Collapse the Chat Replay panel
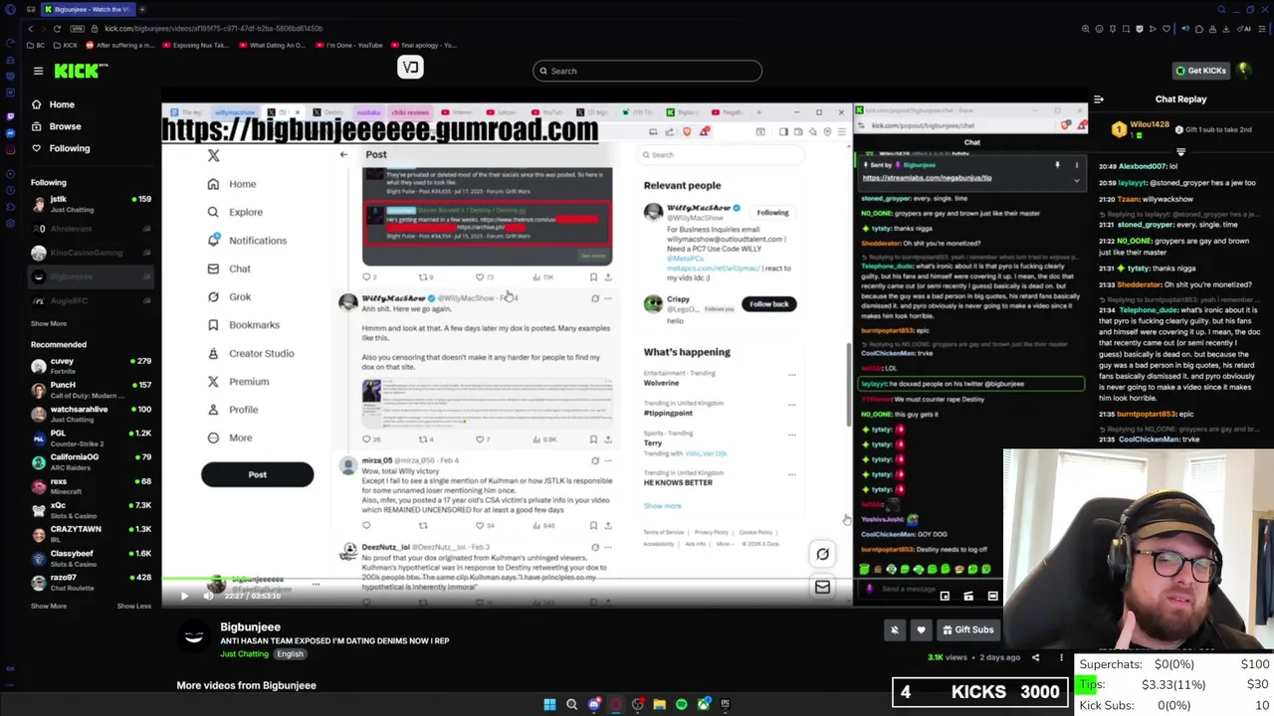This screenshot has height=716, width=1274. (1099, 99)
